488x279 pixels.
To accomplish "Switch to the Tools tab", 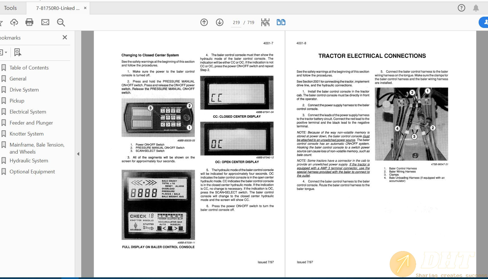I will (x=10, y=8).
